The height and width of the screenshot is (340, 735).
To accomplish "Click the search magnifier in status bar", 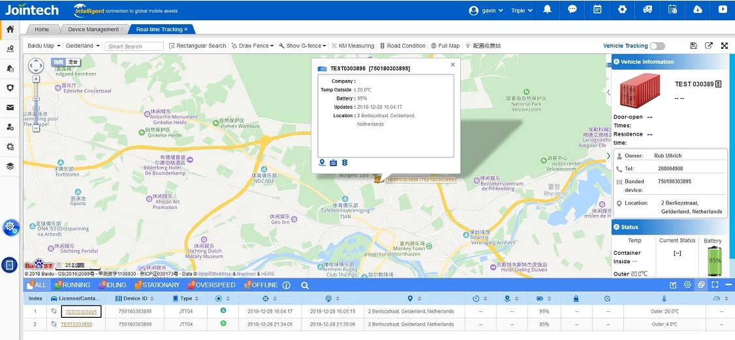I will coord(304,285).
